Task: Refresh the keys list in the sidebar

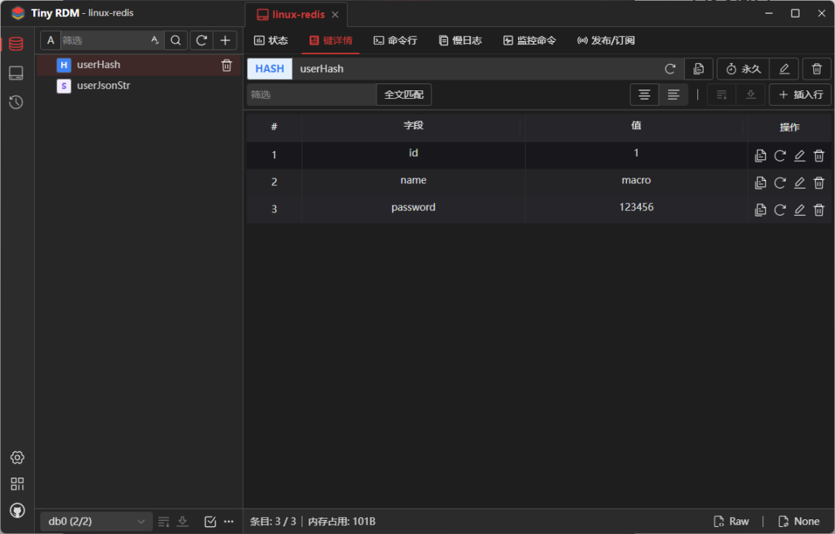Action: 201,39
